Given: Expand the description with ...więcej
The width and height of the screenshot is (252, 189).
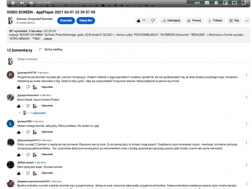Looking at the screenshot, I should (46, 39).
